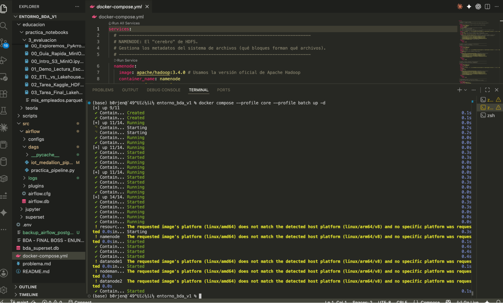Select the zsh terminal instance
Screen dimensions: 503x303
(490, 115)
